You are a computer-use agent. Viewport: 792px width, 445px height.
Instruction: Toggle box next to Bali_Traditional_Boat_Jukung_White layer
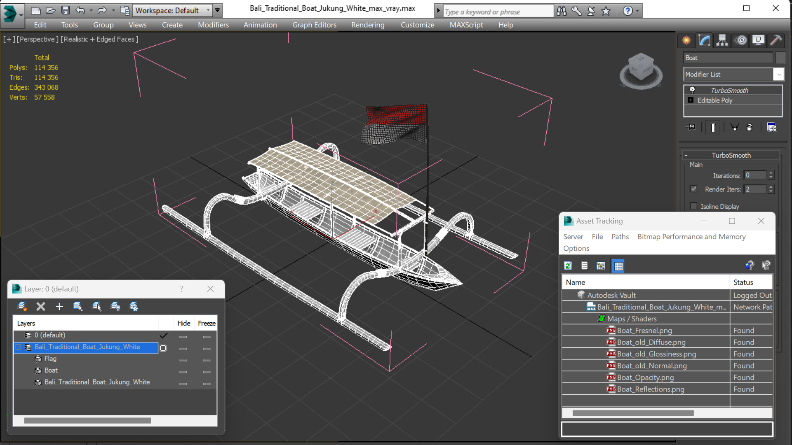tap(163, 348)
